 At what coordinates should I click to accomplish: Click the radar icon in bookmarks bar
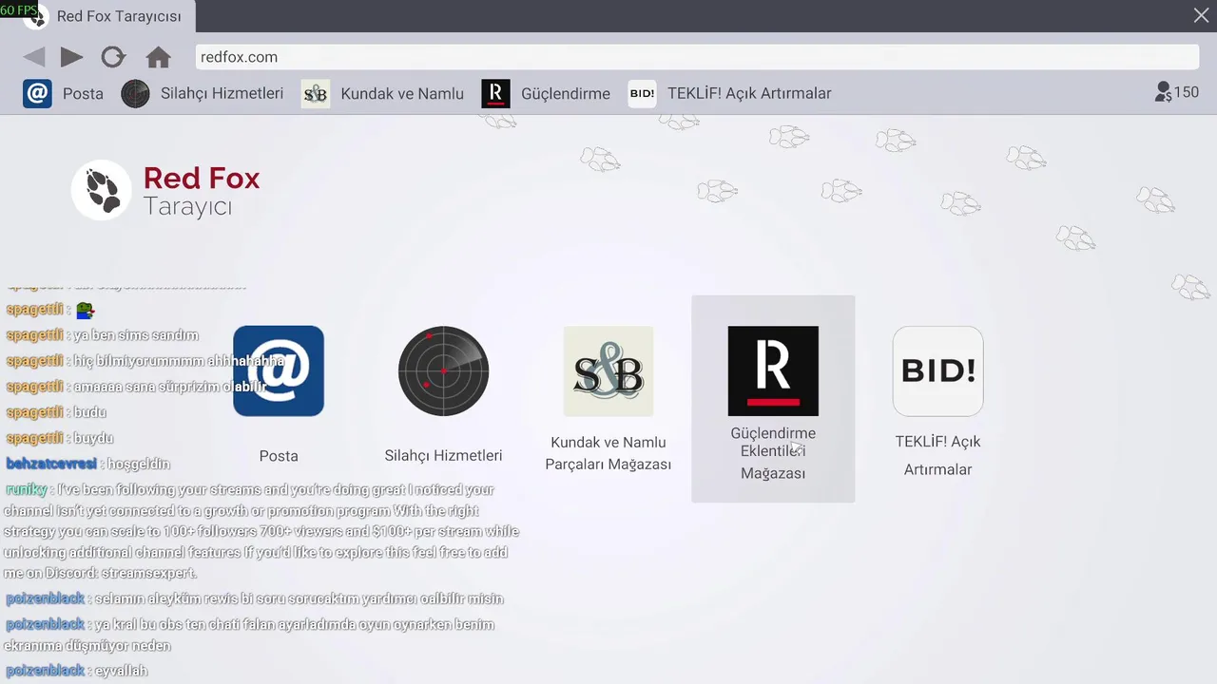pos(135,93)
